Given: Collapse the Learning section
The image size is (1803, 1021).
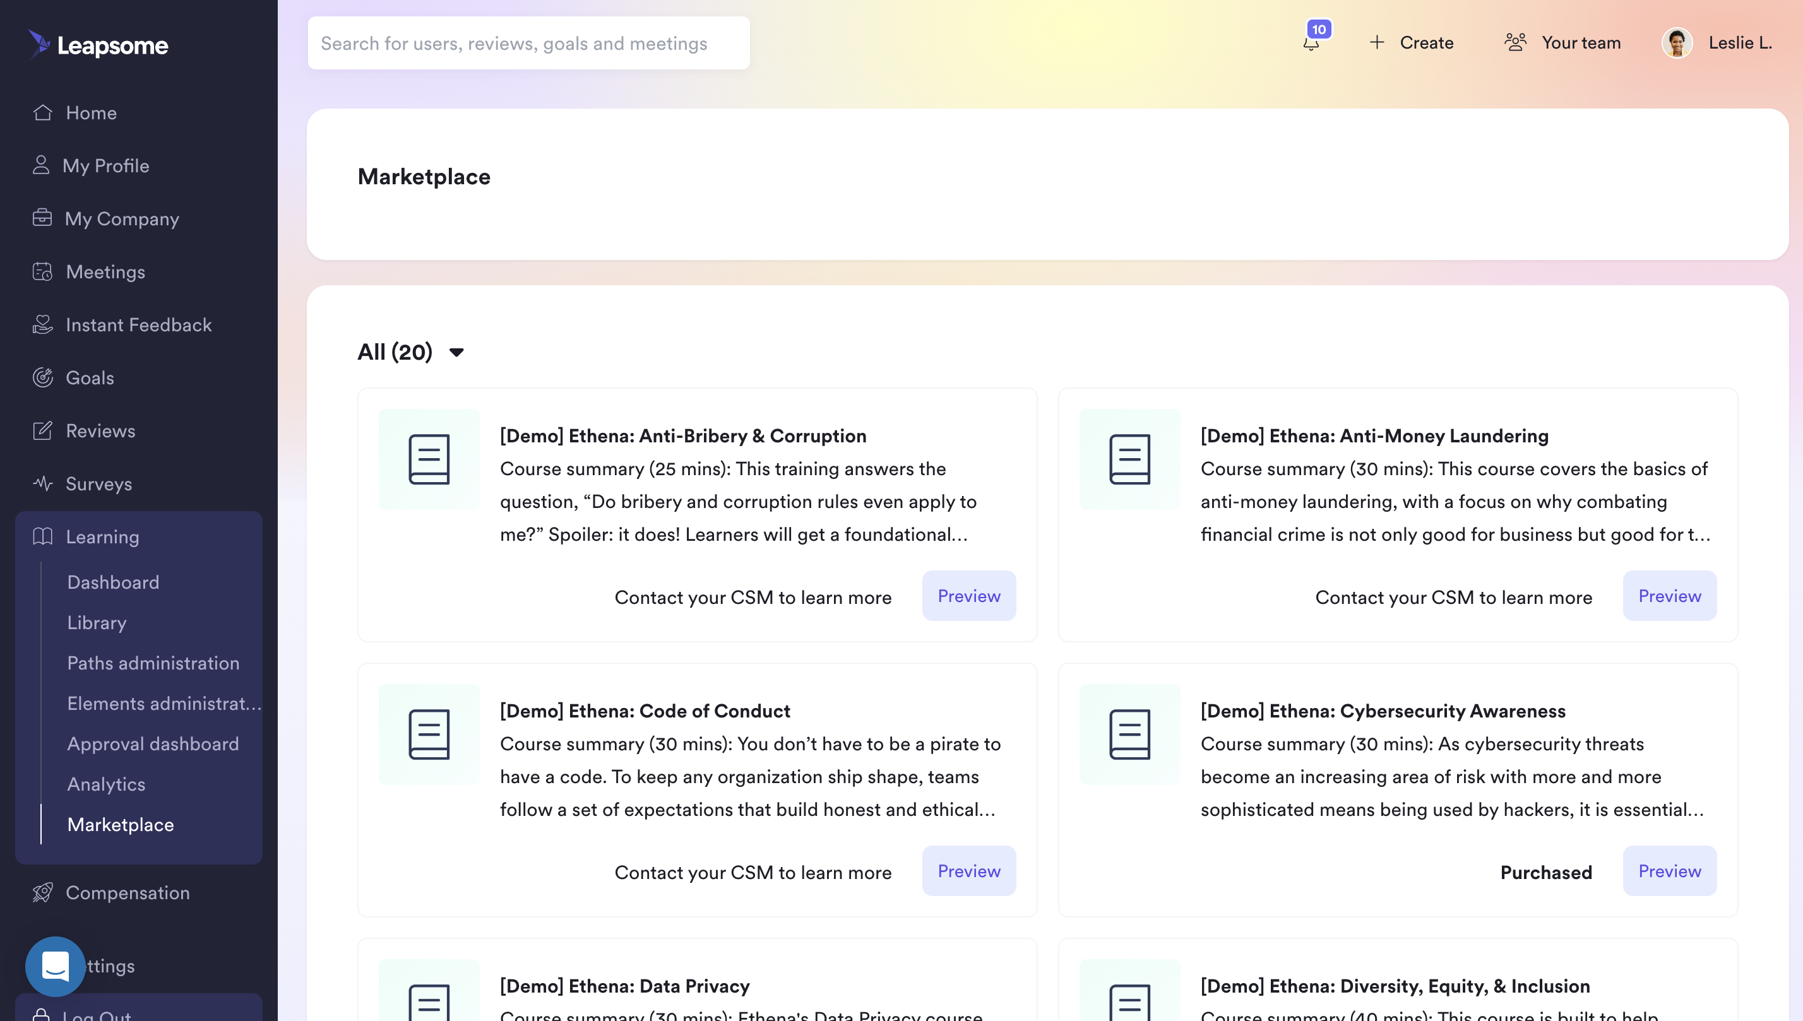Looking at the screenshot, I should (x=102, y=536).
